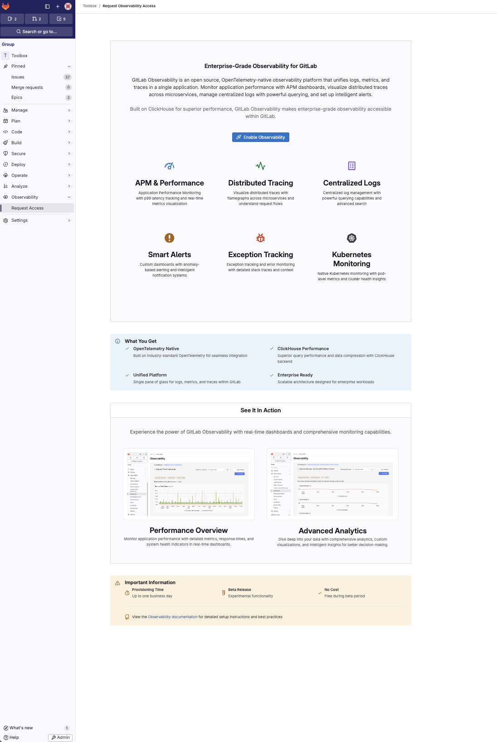Viewport: 497px width, 742px height.
Task: Click the Search or go to field
Action: (x=37, y=32)
